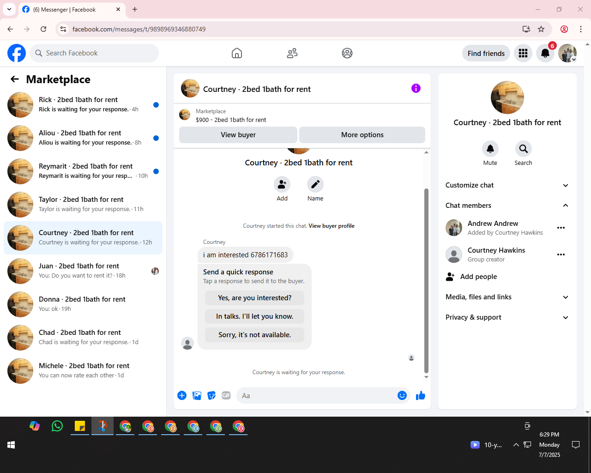Expand Media, files and links section
This screenshot has height=473, width=591.
pos(507,297)
